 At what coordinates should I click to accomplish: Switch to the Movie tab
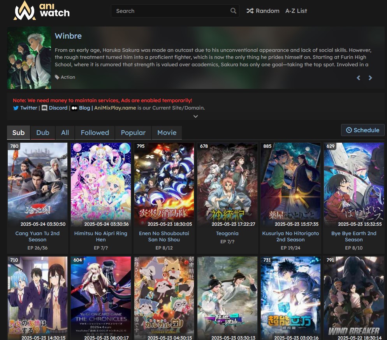(167, 133)
